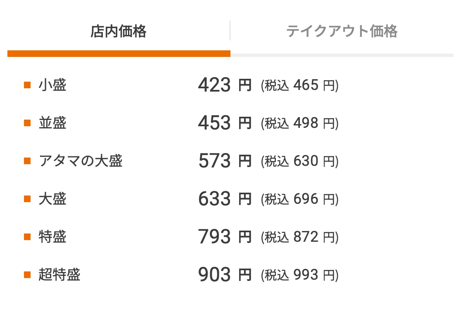Click the orange bullet beside 大盛
This screenshot has height=316, width=470.
[x=27, y=199]
